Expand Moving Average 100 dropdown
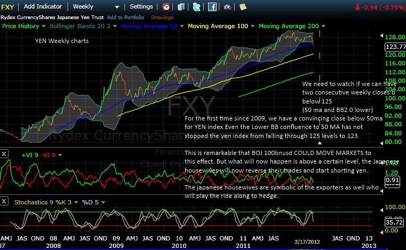Viewport: 406px width, 250px height. [x=253, y=27]
